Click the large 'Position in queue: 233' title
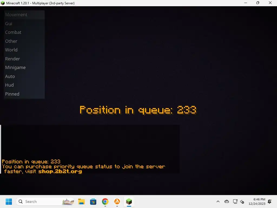 coord(138,110)
